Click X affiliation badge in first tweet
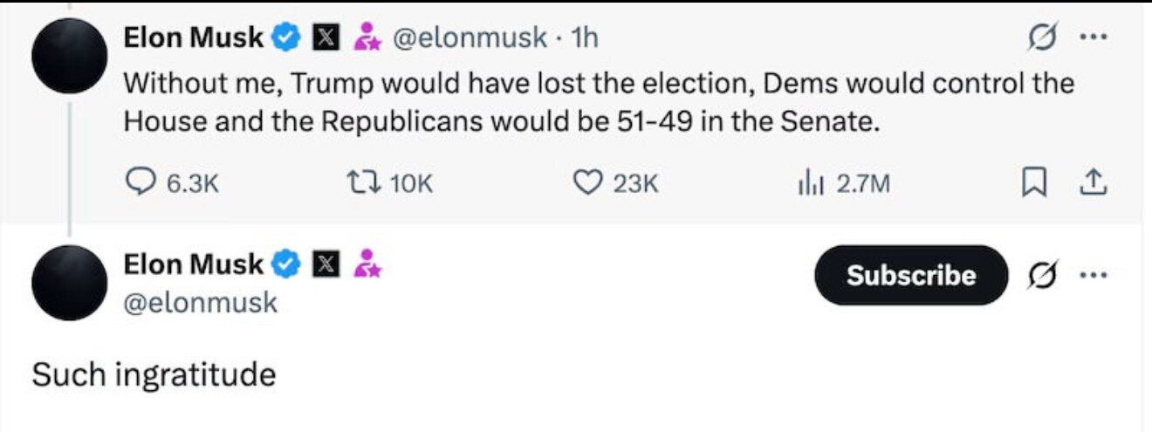Viewport: 1152px width, 432px height. point(326,38)
